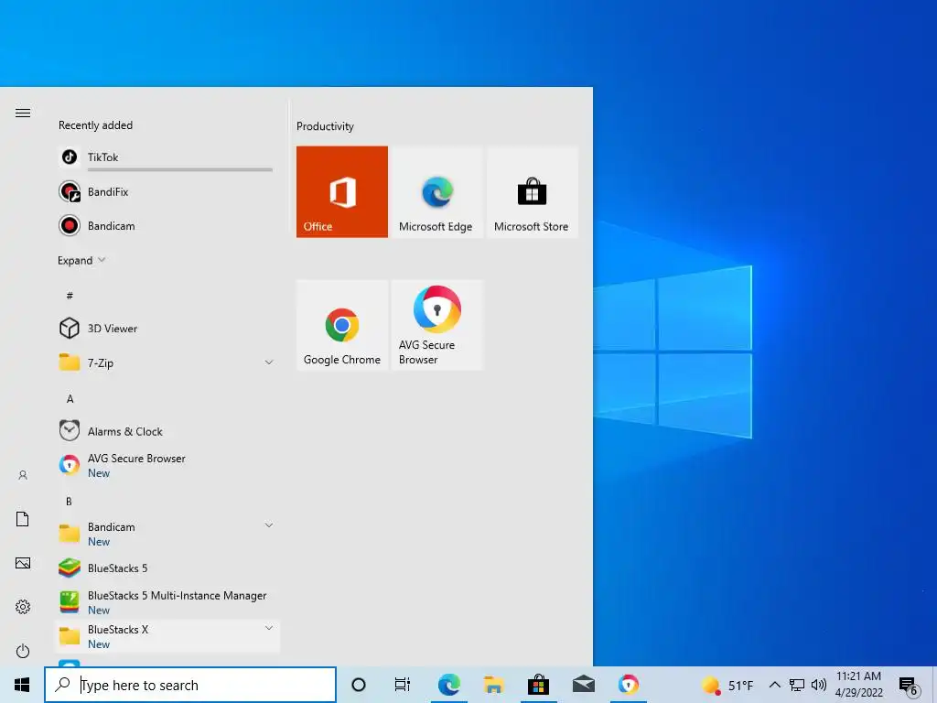The width and height of the screenshot is (937, 703).
Task: Launch TikTok from Recently added
Action: point(167,157)
